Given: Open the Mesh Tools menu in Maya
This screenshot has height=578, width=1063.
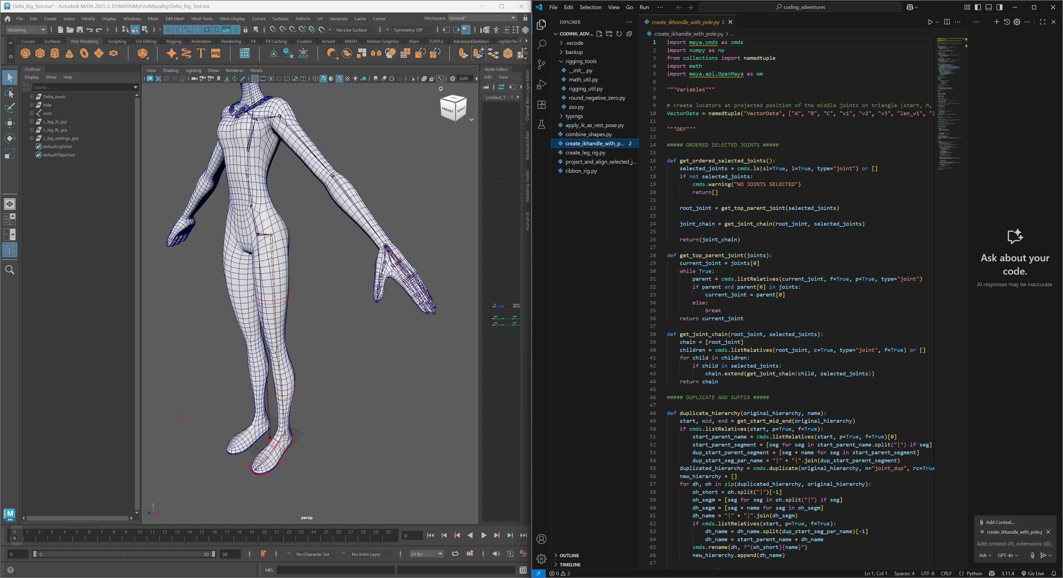Looking at the screenshot, I should click(201, 19).
